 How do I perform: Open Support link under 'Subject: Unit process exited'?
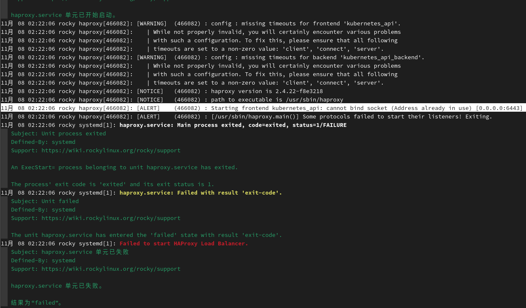111,150
